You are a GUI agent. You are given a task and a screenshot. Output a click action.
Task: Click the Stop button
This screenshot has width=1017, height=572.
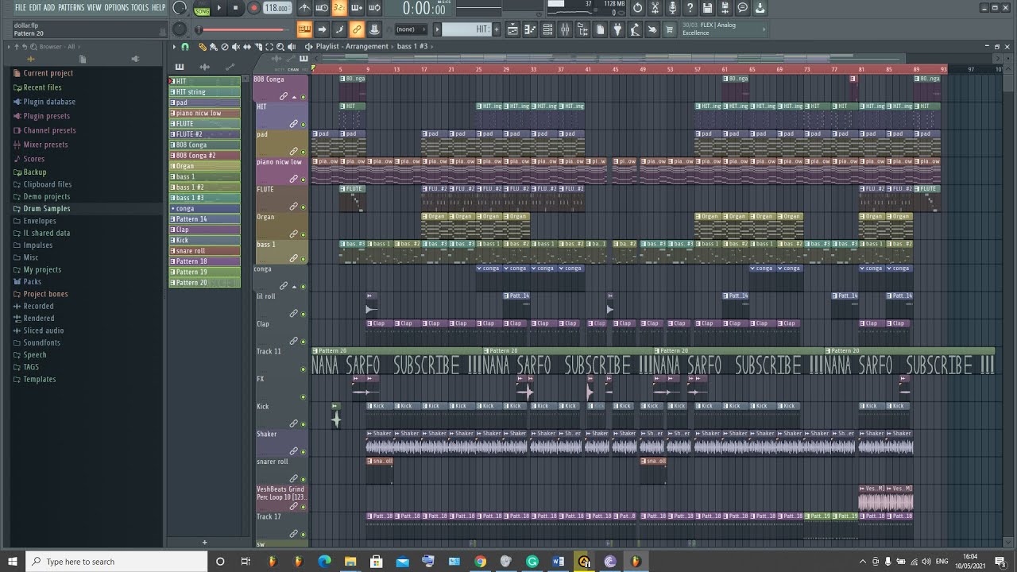click(x=236, y=8)
